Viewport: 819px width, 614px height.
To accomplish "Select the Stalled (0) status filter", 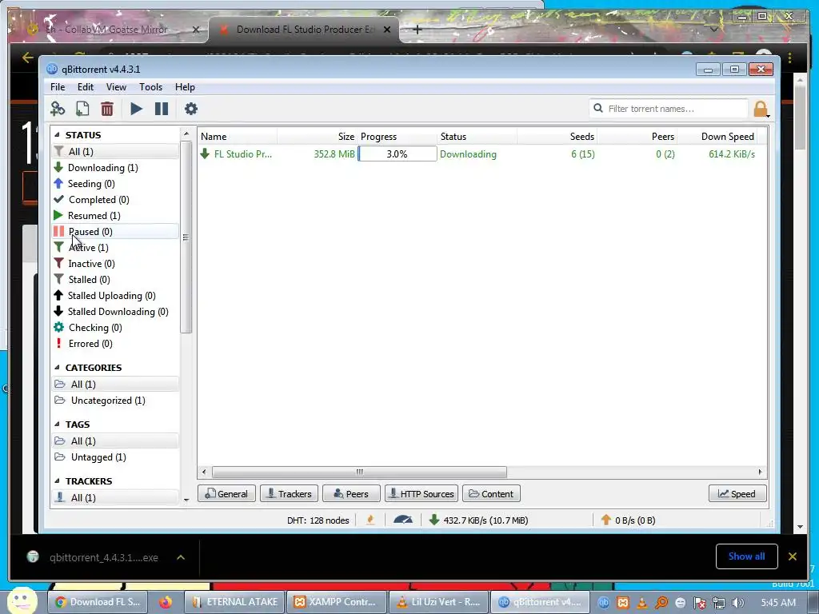I will 89,280.
